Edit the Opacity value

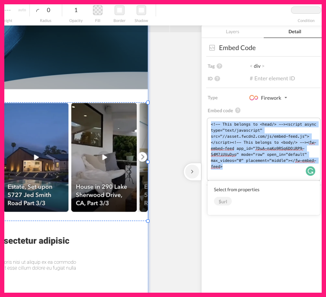(76, 10)
